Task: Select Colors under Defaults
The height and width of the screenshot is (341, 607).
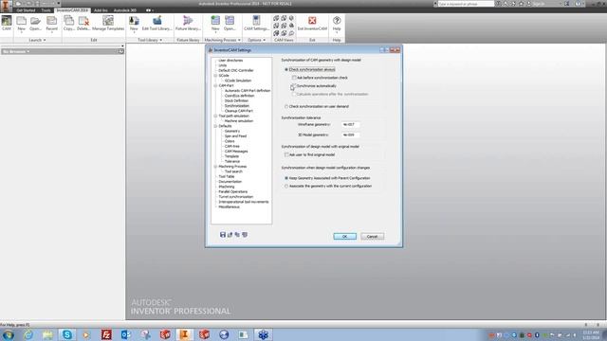Action: click(230, 141)
